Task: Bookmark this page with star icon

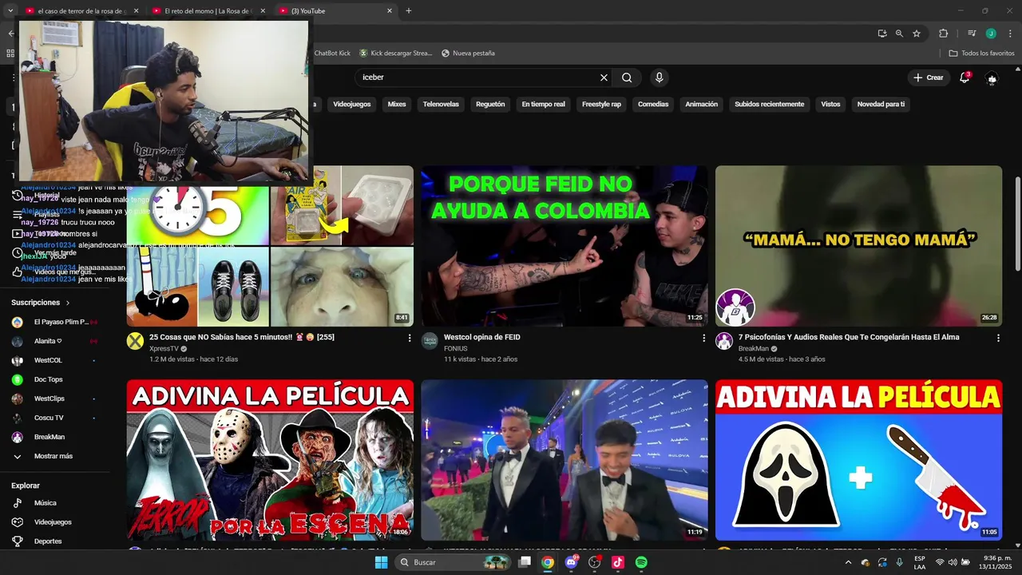Action: click(x=917, y=34)
